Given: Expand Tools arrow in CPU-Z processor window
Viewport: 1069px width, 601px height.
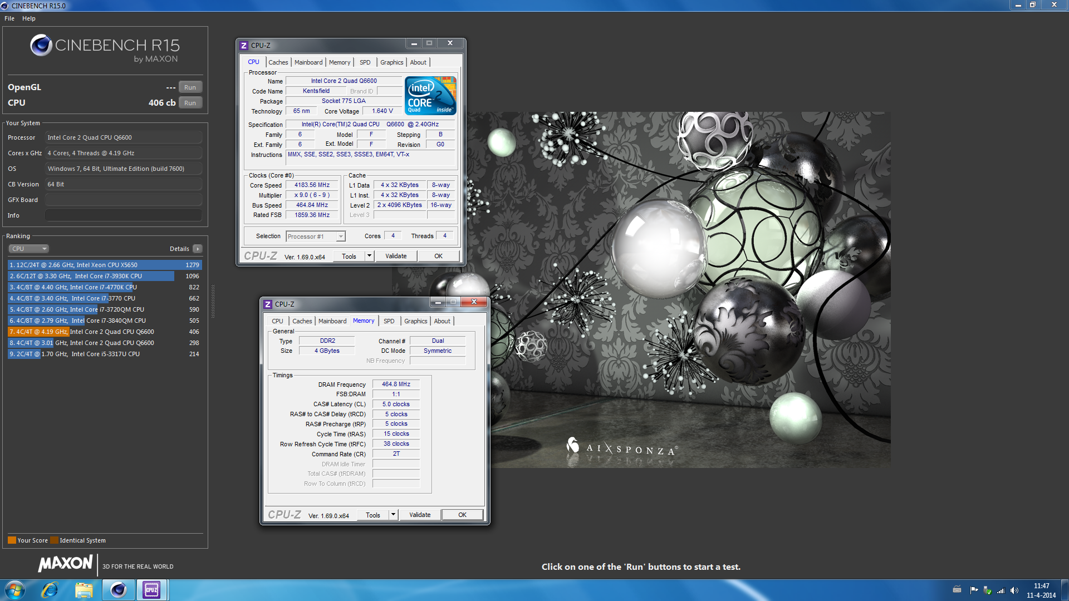Looking at the screenshot, I should [x=369, y=256].
